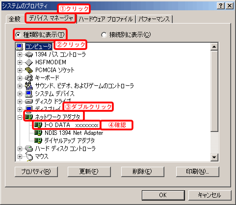
Task: Select the 接続別に表示 radio button
Action: click(x=104, y=35)
